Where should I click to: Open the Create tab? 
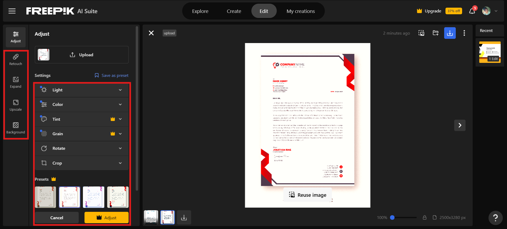click(x=234, y=11)
